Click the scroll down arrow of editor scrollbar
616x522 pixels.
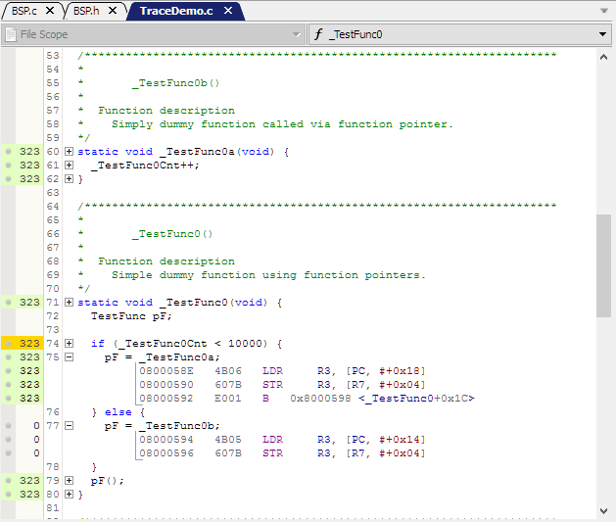[604, 509]
